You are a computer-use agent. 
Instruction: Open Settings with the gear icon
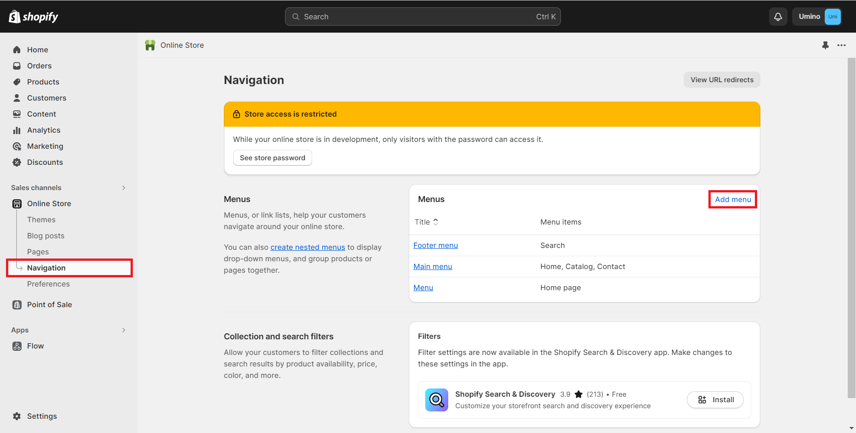coord(17,416)
